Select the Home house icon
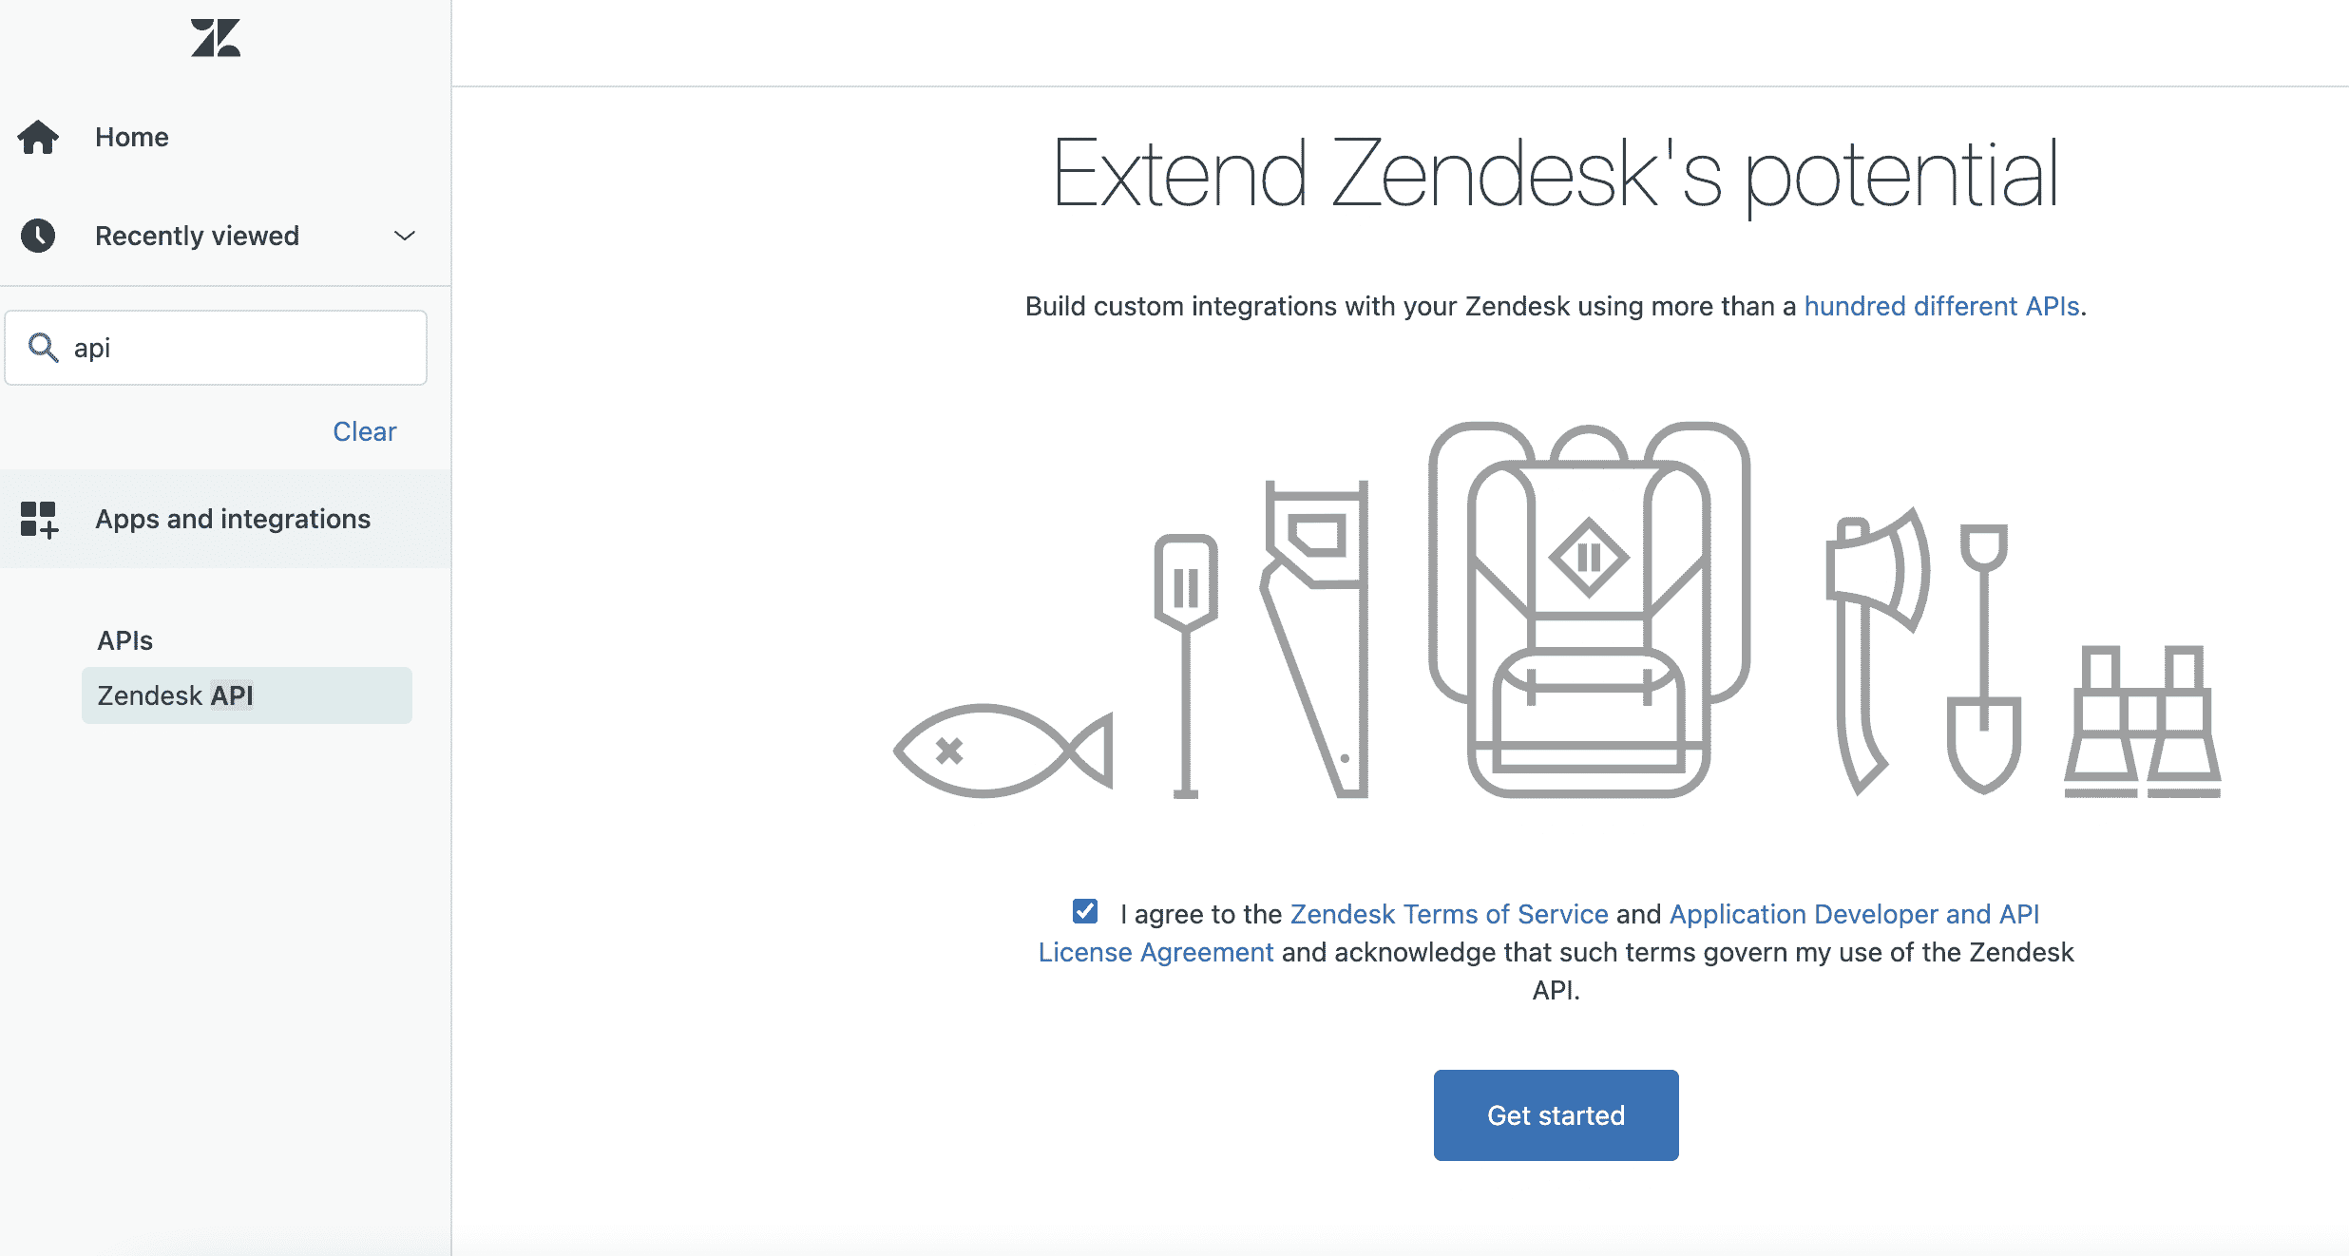This screenshot has height=1256, width=2349. click(38, 136)
